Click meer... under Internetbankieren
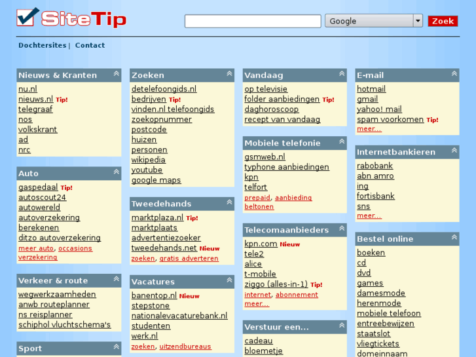The height and width of the screenshot is (357, 476). (369, 216)
